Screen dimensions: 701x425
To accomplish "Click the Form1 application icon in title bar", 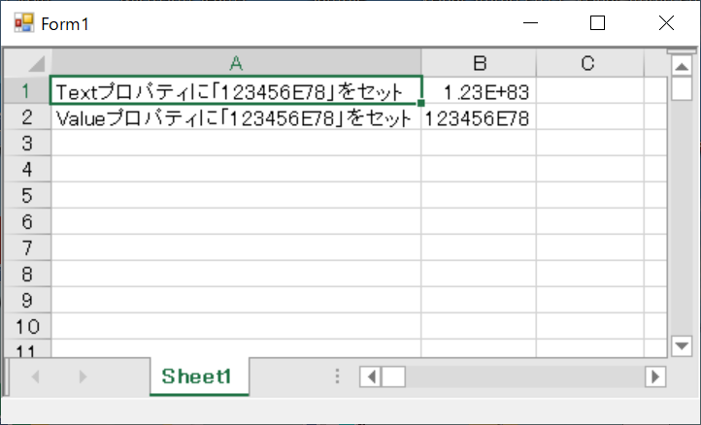I will [23, 23].
